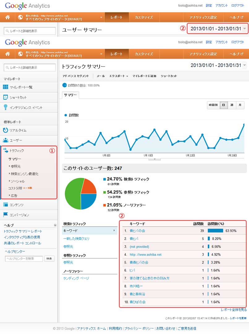This screenshot has width=249, height=334.
Task: Open the プライバシー ポリシー footer link
Action: [139, 328]
